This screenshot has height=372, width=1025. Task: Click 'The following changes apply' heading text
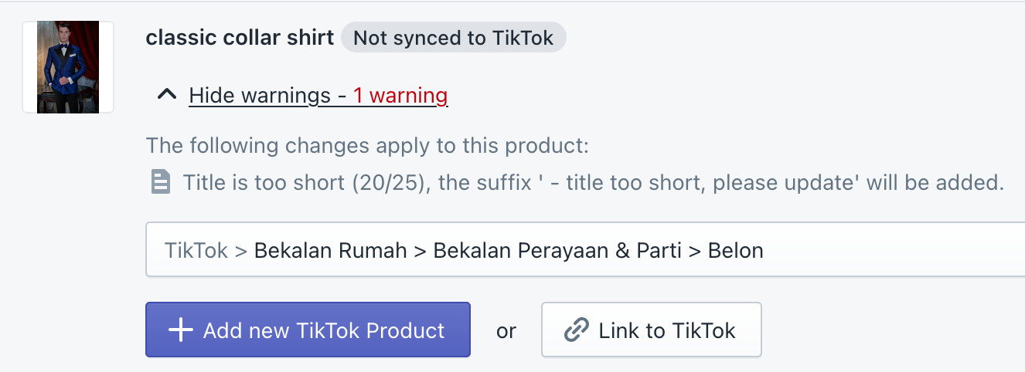368,145
